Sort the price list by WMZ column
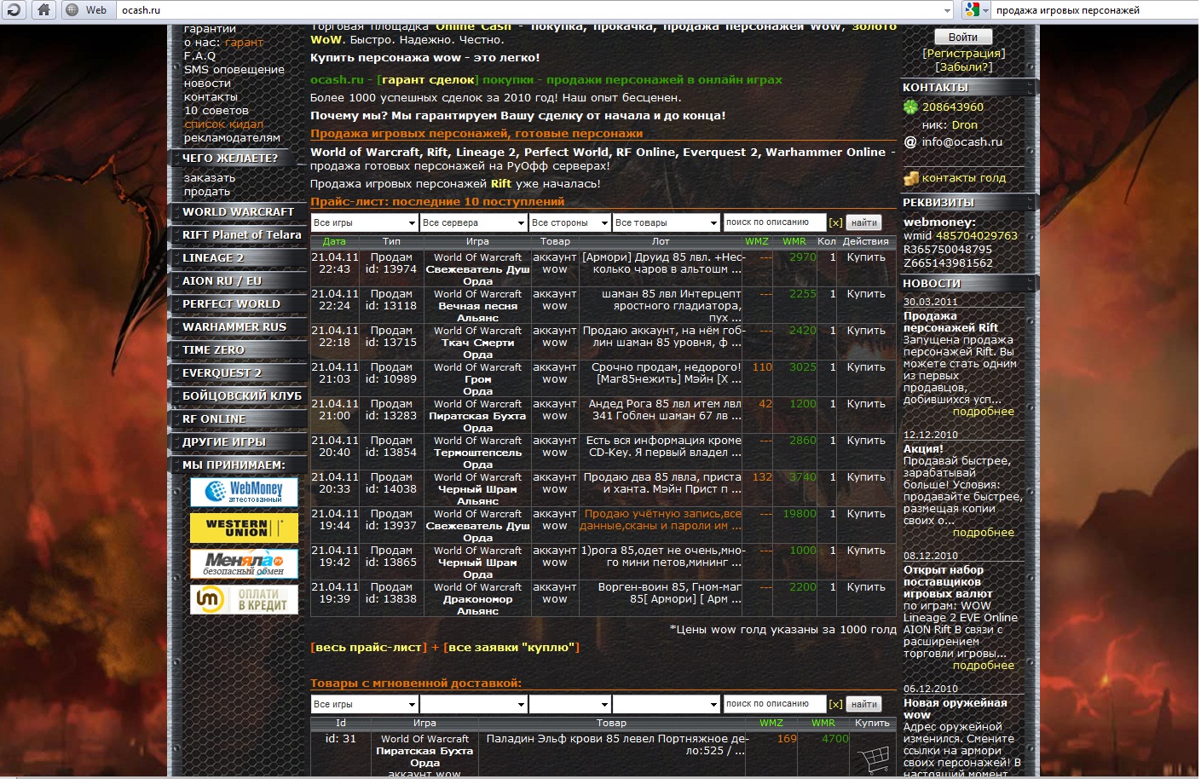The height and width of the screenshot is (779, 1201). tap(757, 241)
